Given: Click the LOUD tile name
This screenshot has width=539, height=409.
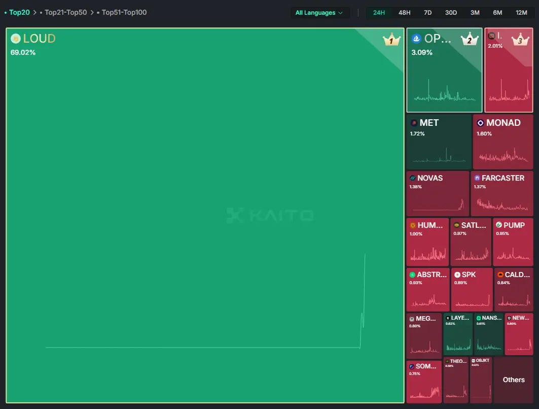Looking at the screenshot, I should coord(39,39).
